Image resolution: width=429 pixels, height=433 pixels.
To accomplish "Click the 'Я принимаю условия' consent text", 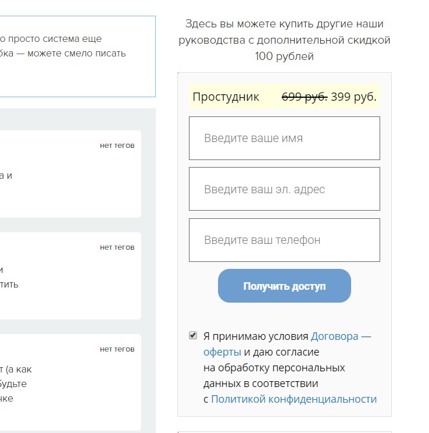I will point(256,336).
